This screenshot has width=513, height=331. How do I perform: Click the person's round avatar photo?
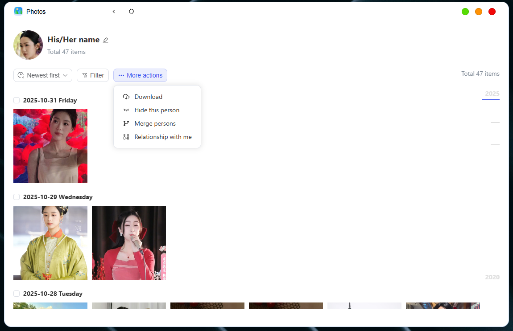click(28, 45)
